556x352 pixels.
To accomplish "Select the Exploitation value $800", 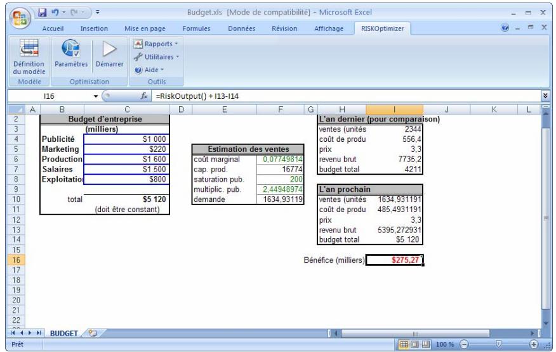I will tap(126, 179).
